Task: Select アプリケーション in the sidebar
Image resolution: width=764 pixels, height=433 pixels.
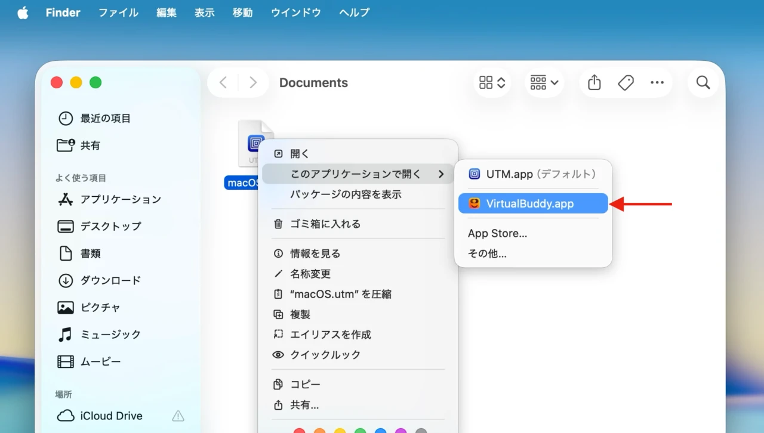Action: pyautogui.click(x=121, y=199)
